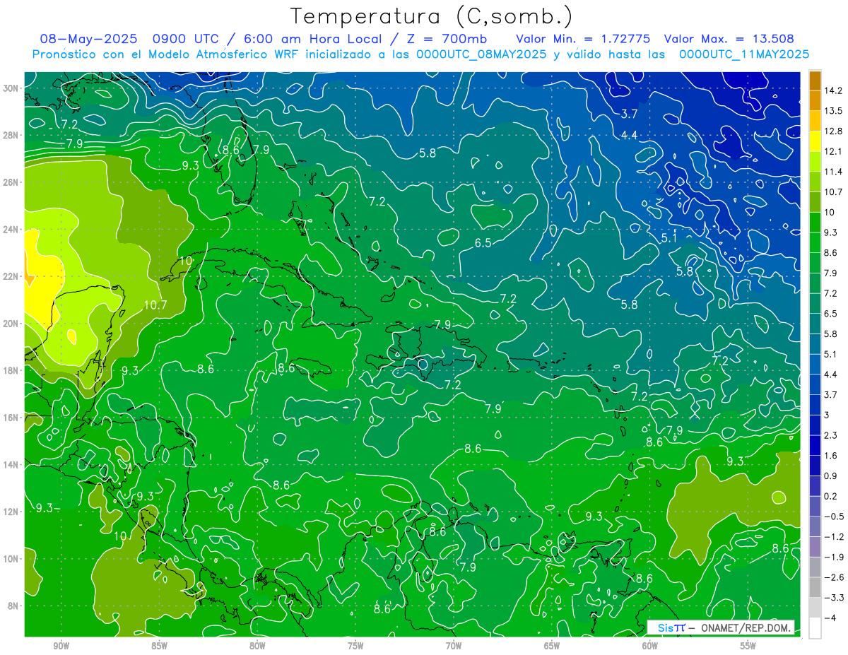The width and height of the screenshot is (848, 655).
Task: Click the 26N latitude axis label
Action: [10, 182]
